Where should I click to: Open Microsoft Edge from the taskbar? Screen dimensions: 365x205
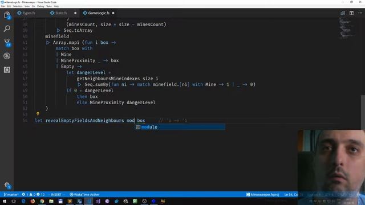(x=23, y=201)
